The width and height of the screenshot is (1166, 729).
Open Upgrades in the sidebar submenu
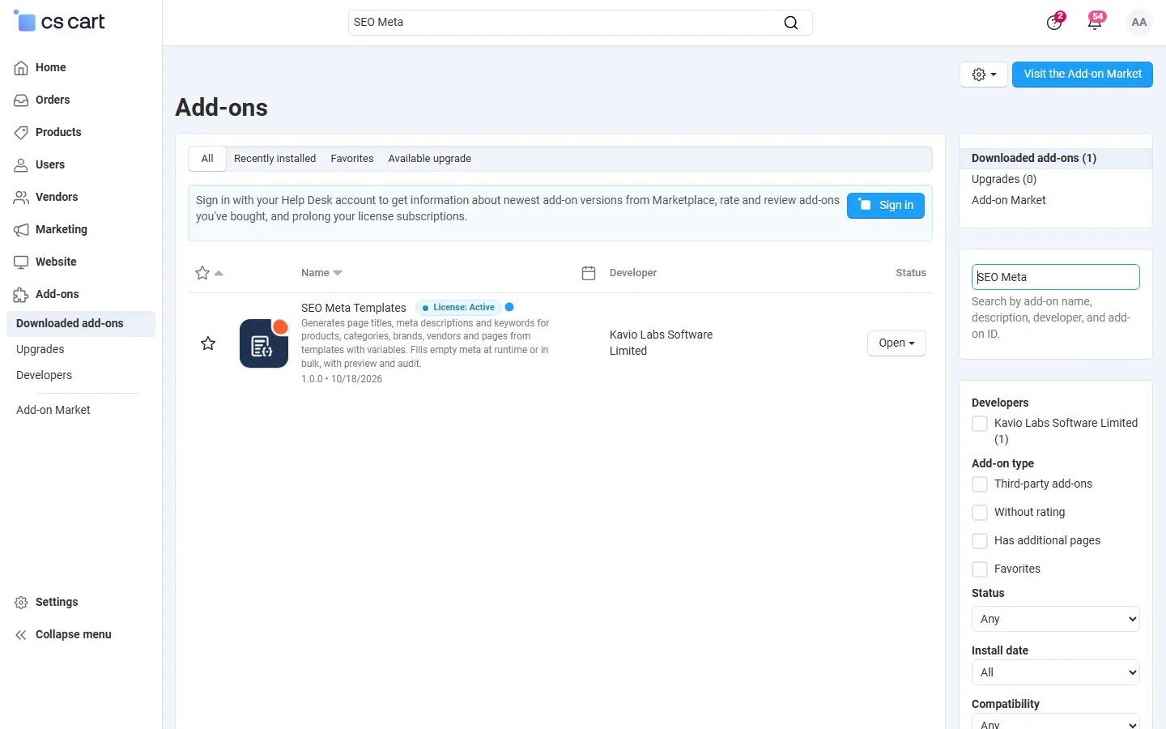(40, 350)
